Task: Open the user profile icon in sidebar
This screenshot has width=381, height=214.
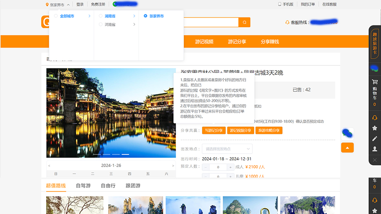Action: tap(375, 149)
